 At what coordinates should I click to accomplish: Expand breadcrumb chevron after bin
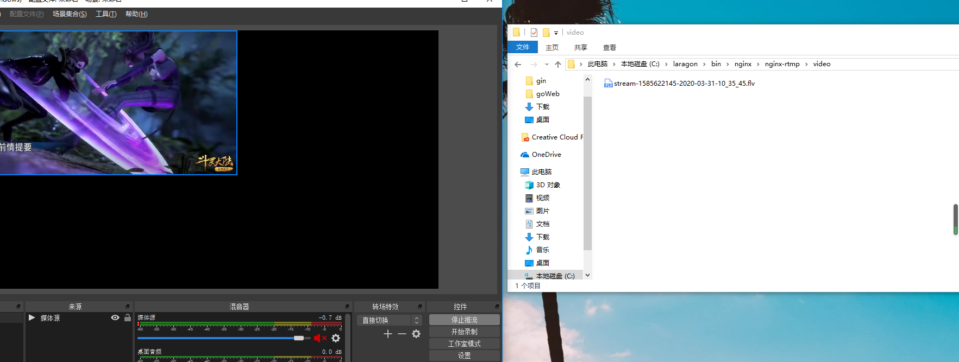click(728, 64)
